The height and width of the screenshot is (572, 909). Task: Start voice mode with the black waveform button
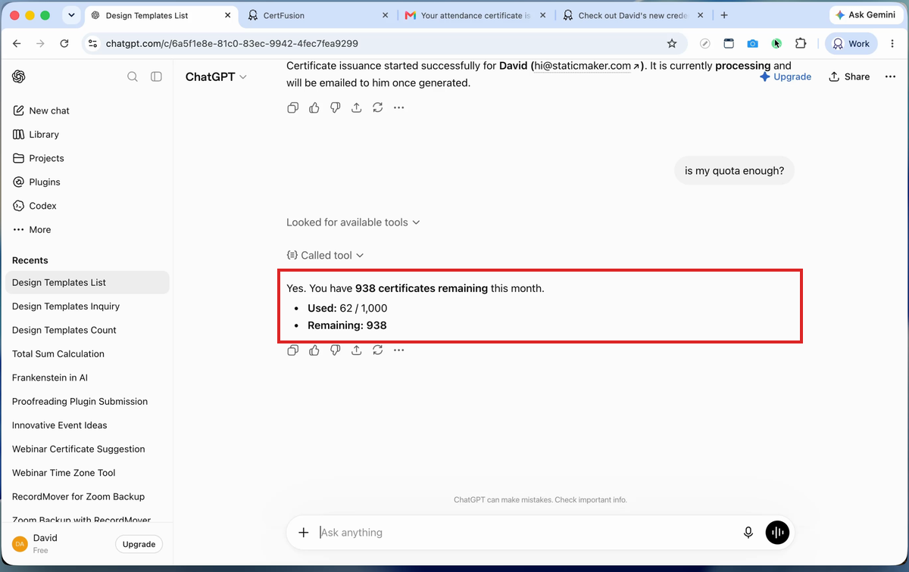[777, 533]
